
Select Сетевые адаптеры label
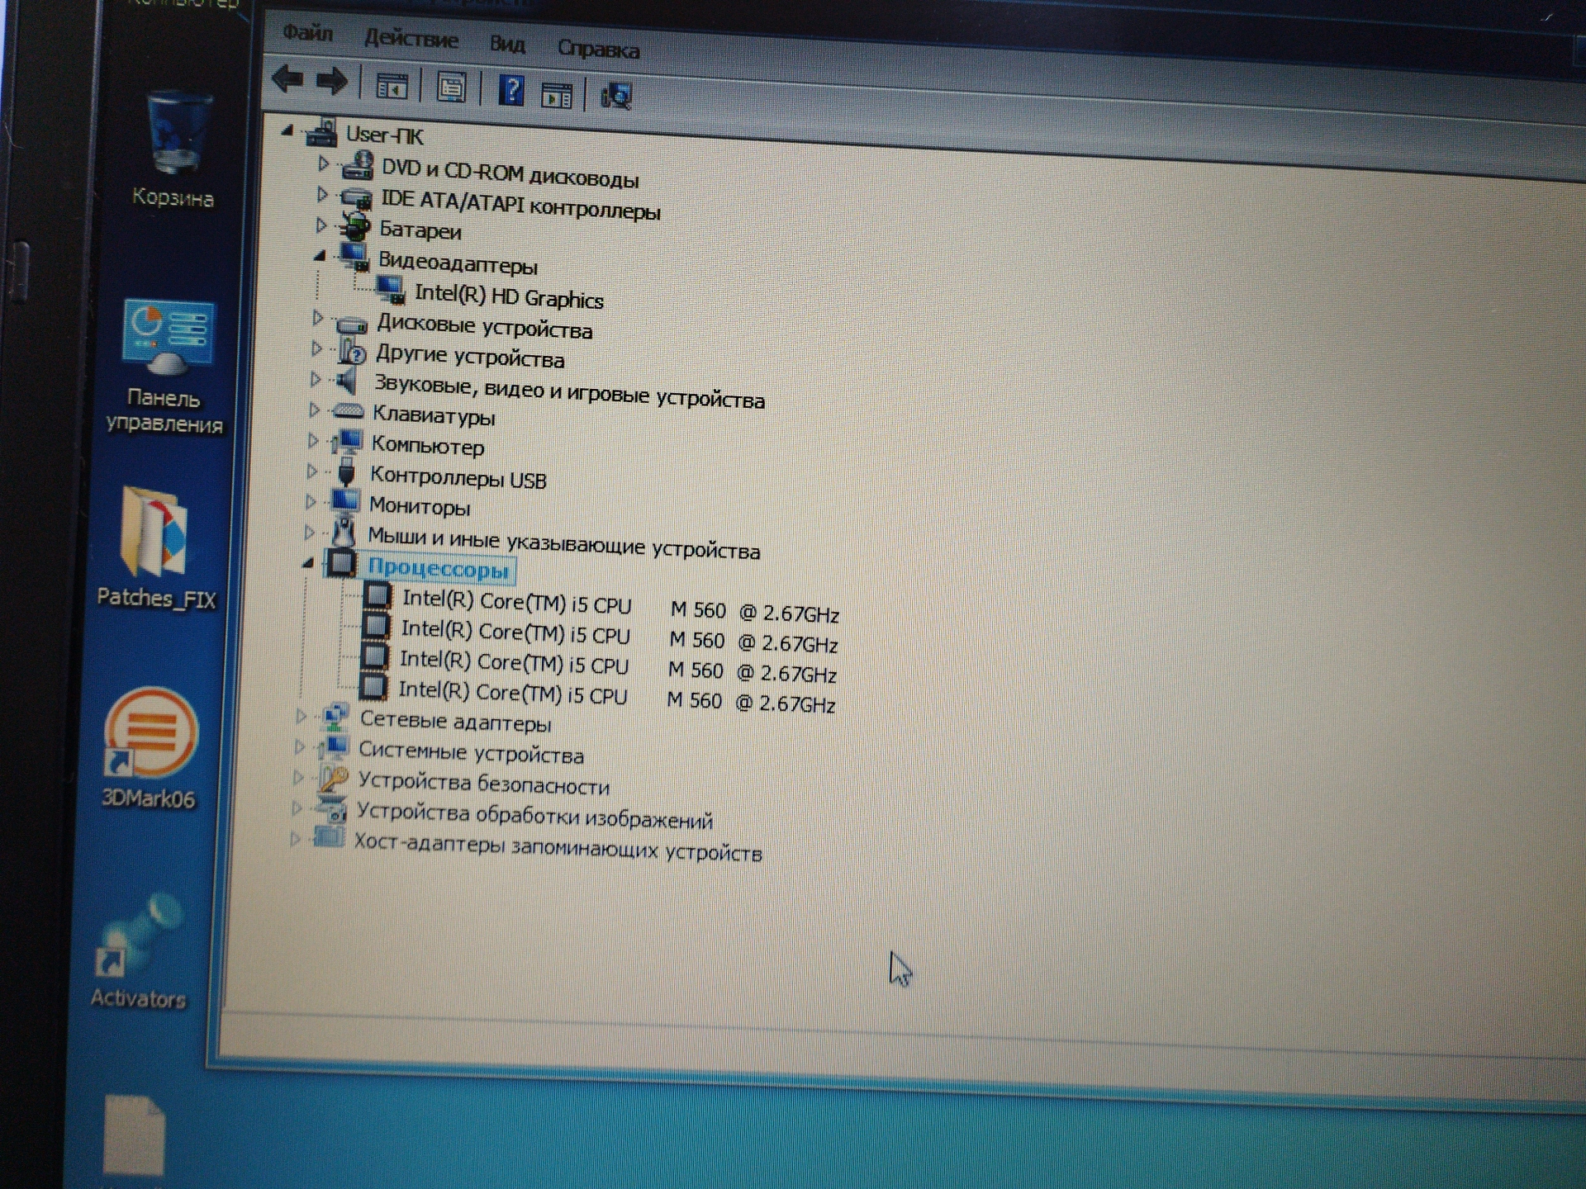tap(455, 722)
